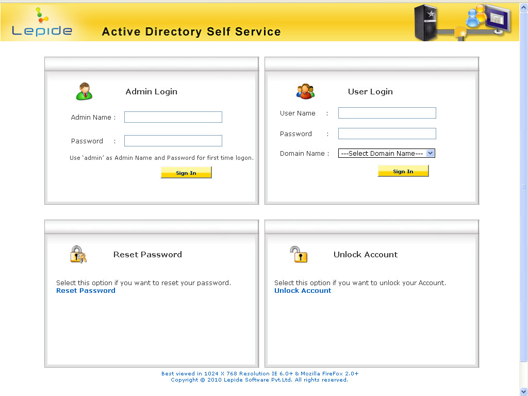
Task: Focus the User Name input field
Action: [387, 113]
